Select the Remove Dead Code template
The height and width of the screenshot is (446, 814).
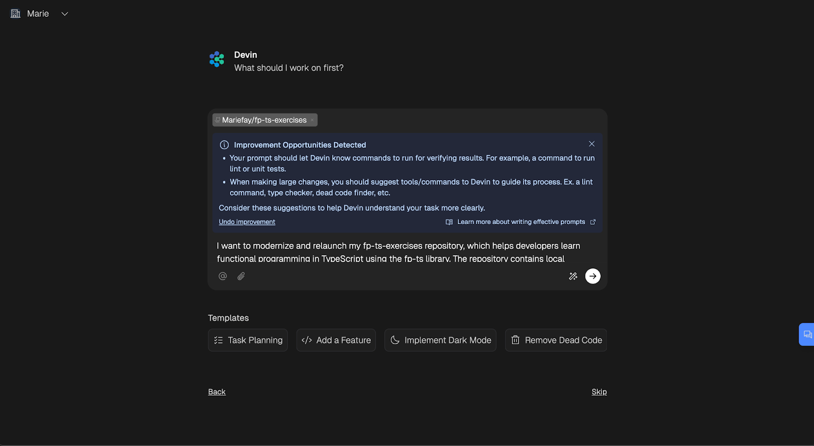[x=556, y=340]
